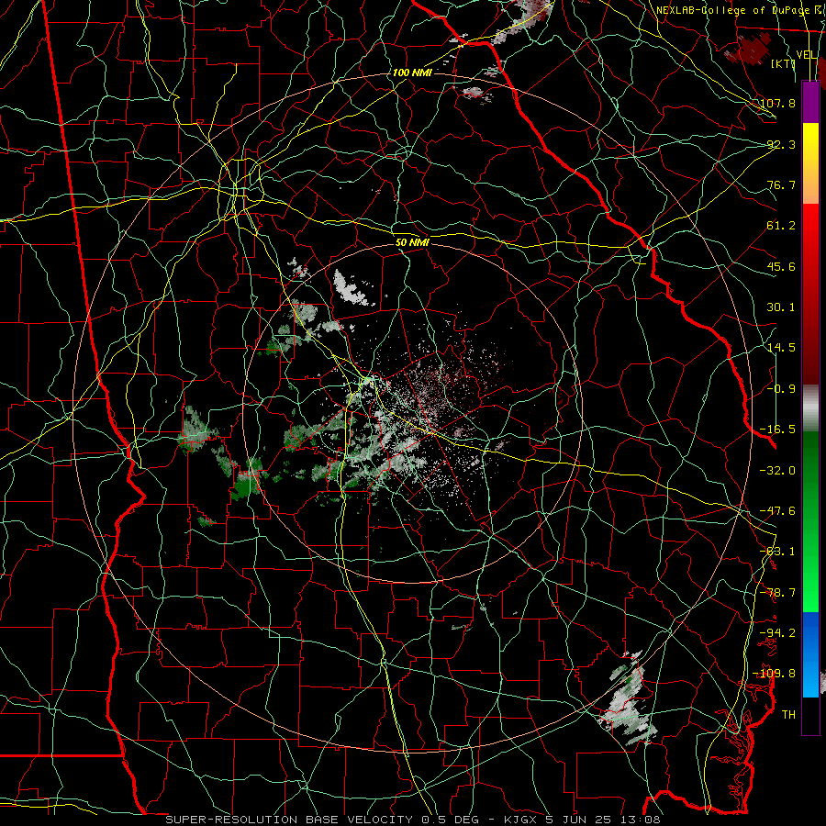The image size is (826, 826).
Task: Select the 45.6 value on the velocity scale
Action: (x=781, y=266)
